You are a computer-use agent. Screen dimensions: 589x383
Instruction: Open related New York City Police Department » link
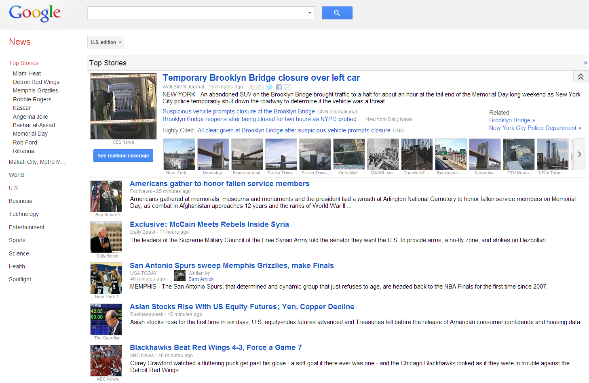[535, 128]
